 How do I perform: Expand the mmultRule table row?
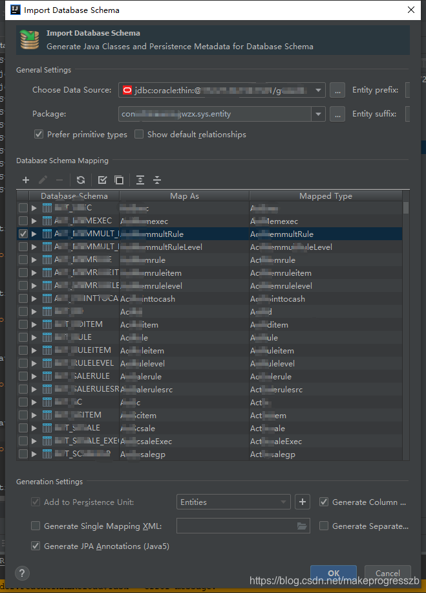[34, 234]
